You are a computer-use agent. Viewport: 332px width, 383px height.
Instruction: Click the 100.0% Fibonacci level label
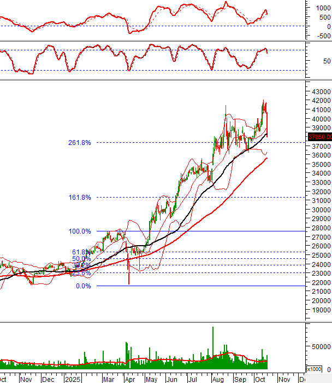click(x=80, y=231)
